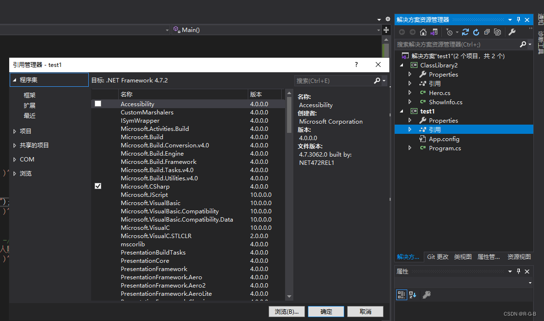Check the Accessibility assembly checkbox

98,104
